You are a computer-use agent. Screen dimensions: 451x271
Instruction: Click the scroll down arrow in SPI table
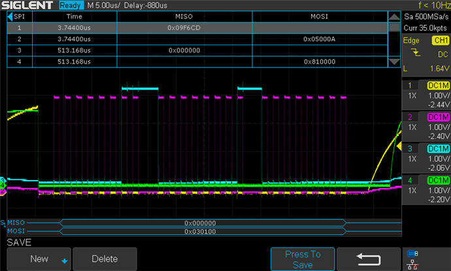pyautogui.click(x=393, y=62)
